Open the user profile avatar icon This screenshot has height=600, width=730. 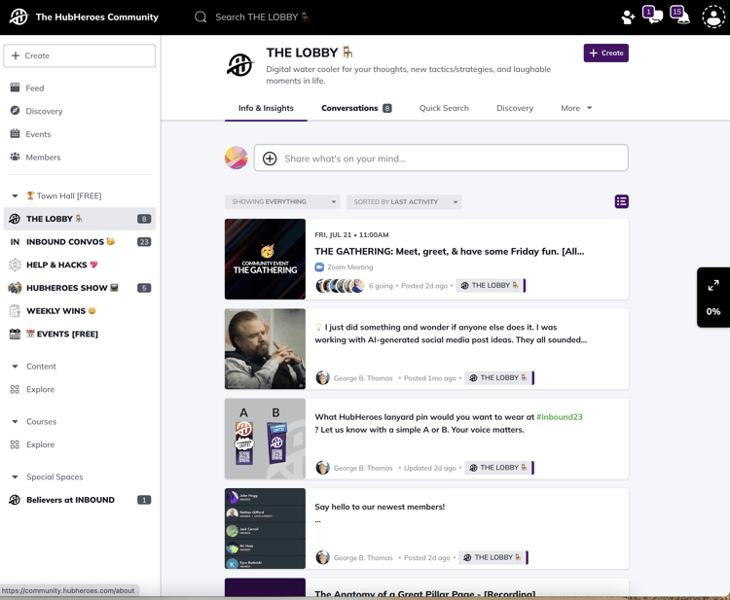[x=713, y=17]
